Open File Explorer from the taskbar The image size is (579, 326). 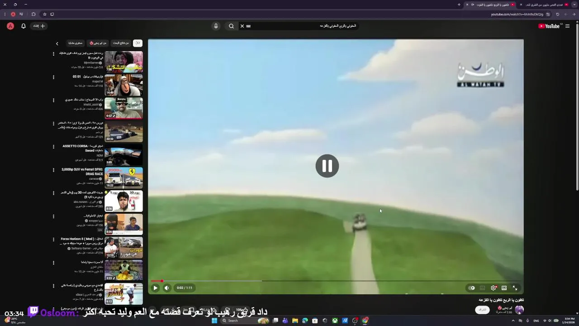[295, 321]
